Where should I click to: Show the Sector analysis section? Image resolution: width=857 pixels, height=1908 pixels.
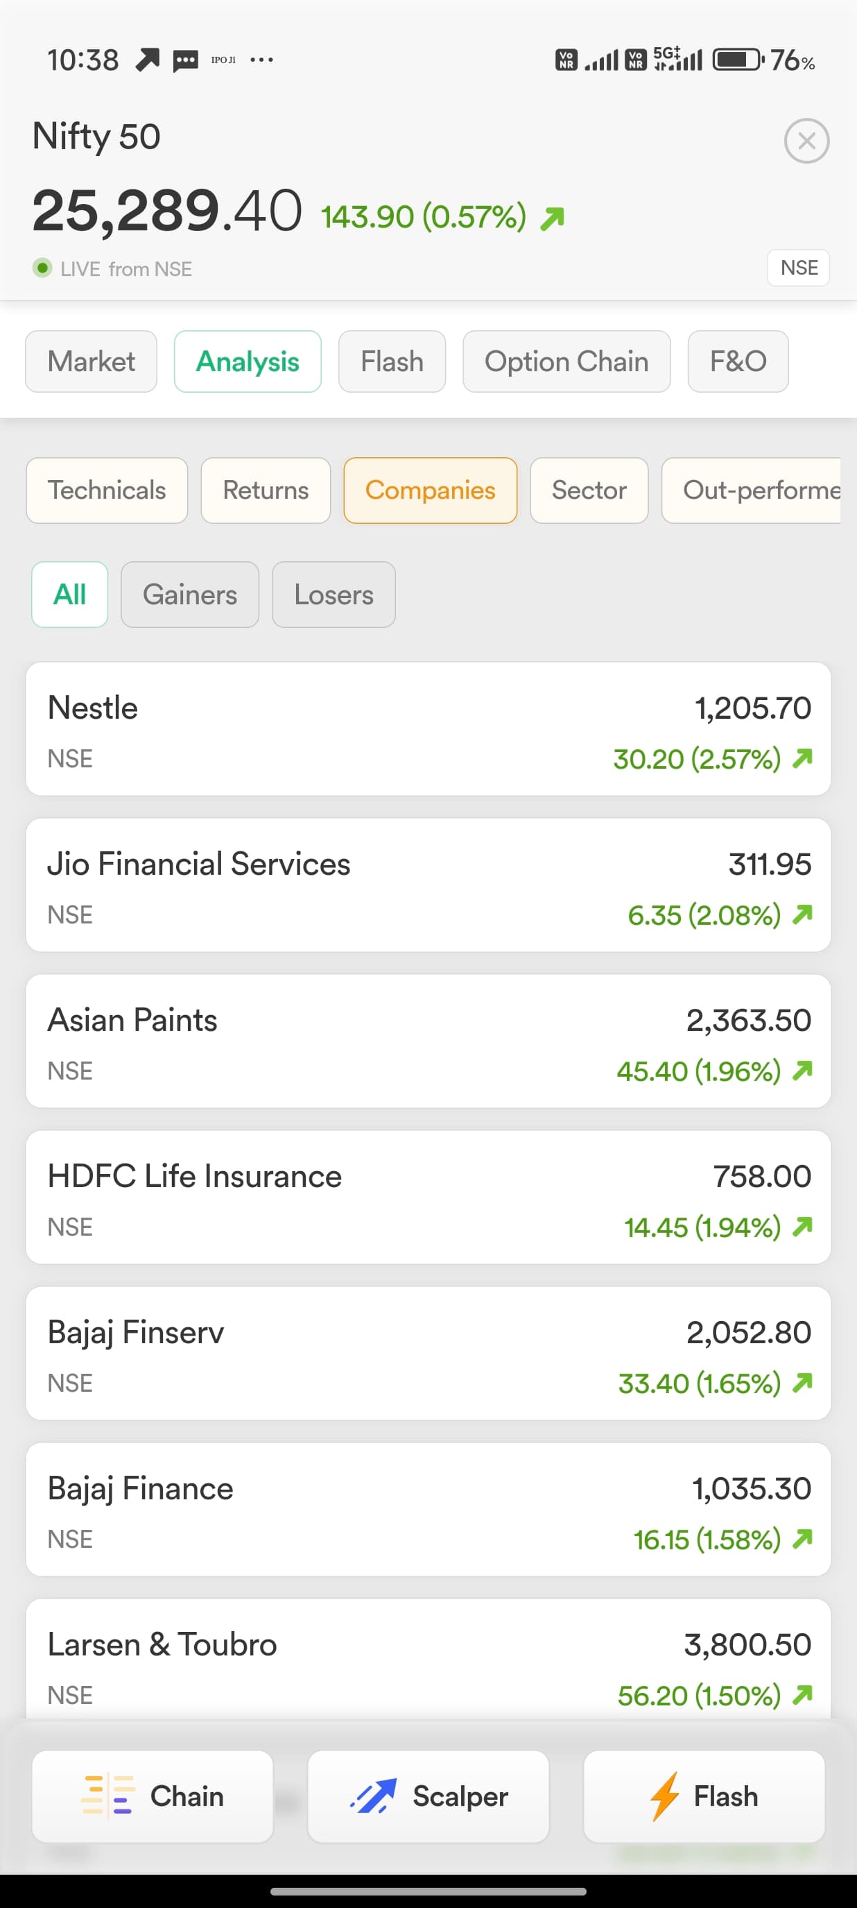589,491
